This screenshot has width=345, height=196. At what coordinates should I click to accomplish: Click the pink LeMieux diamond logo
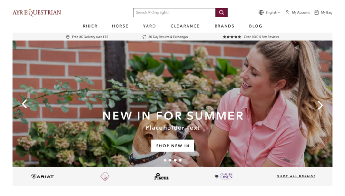105,176
